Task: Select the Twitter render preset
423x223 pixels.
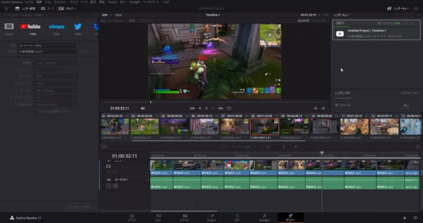Action: (78, 26)
